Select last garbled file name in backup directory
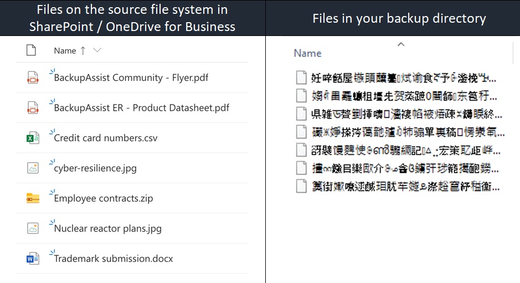 pyautogui.click(x=405, y=187)
